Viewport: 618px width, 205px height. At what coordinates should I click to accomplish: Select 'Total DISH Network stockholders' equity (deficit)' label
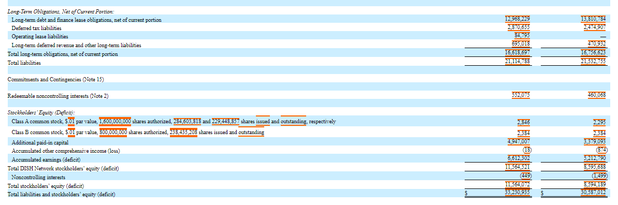63,169
